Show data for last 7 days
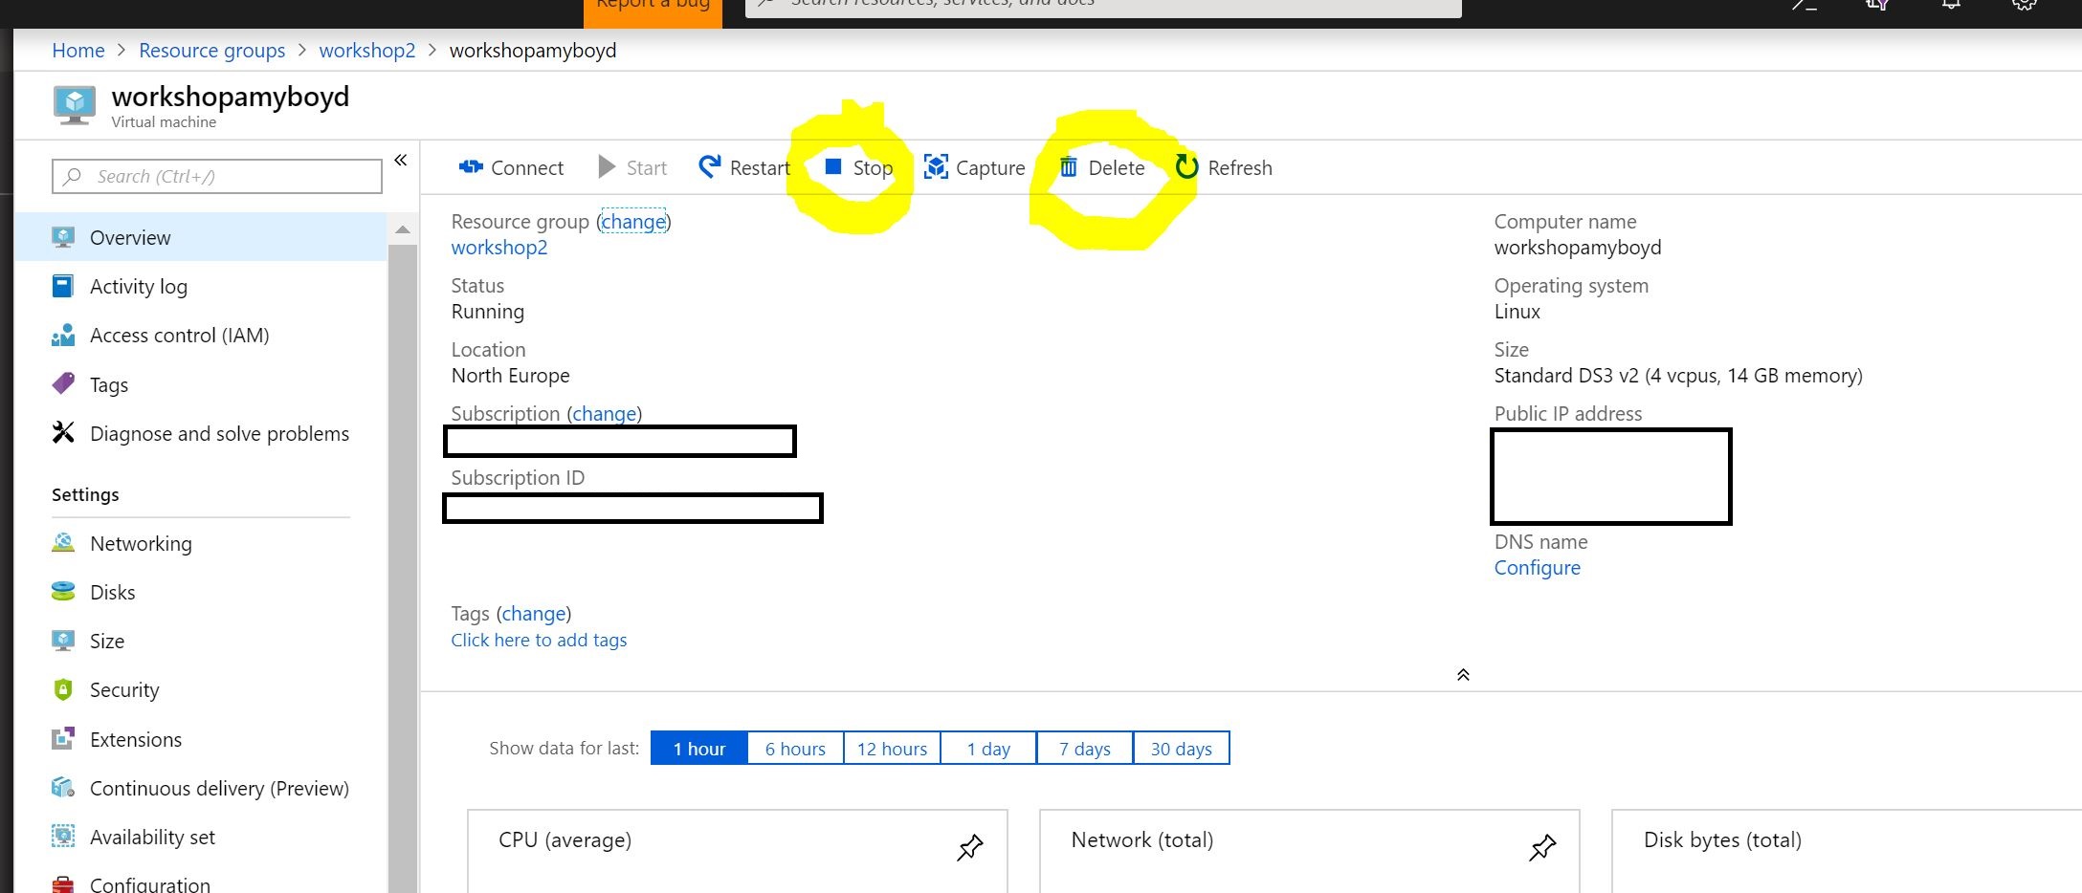This screenshot has width=2082, height=893. pos(1085,748)
